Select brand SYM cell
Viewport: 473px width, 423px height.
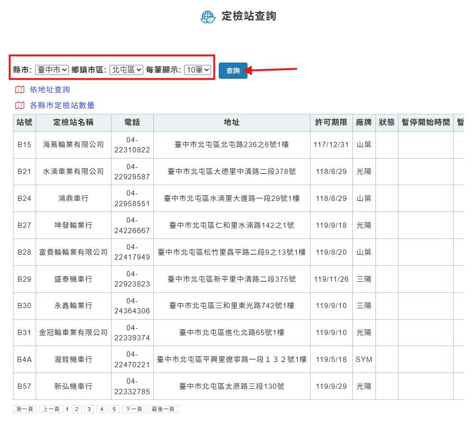(x=364, y=360)
